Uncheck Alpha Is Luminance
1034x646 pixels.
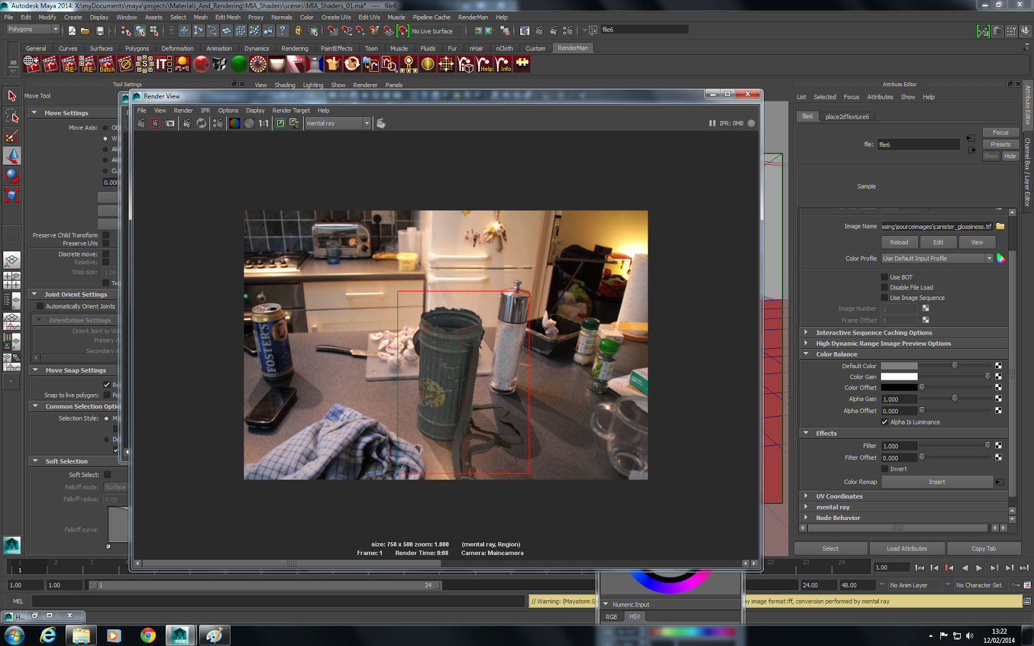[x=885, y=422]
